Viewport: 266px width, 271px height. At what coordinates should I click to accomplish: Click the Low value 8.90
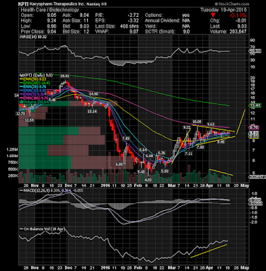point(51,26)
